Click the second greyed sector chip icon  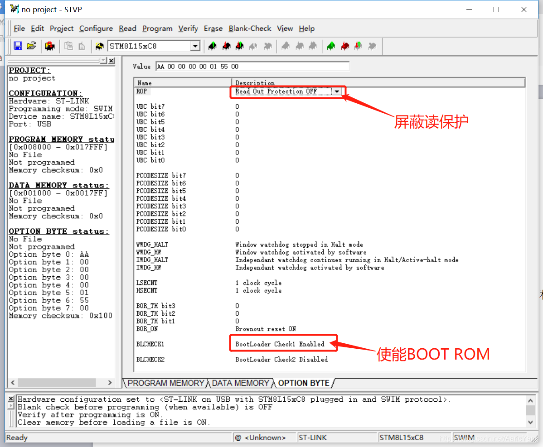300,46
